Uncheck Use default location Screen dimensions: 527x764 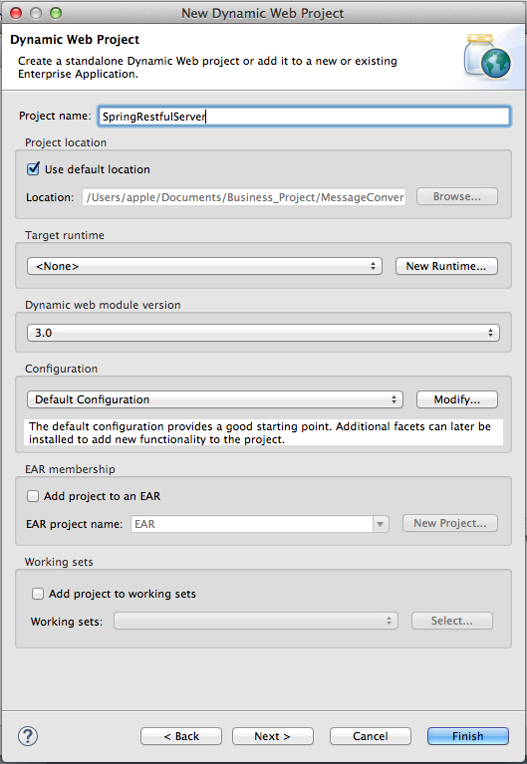pos(33,169)
